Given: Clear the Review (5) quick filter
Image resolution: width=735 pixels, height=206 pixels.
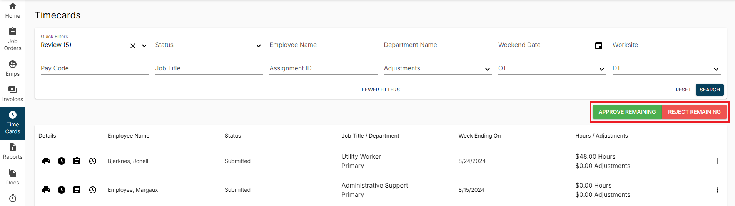Looking at the screenshot, I should click(x=133, y=46).
